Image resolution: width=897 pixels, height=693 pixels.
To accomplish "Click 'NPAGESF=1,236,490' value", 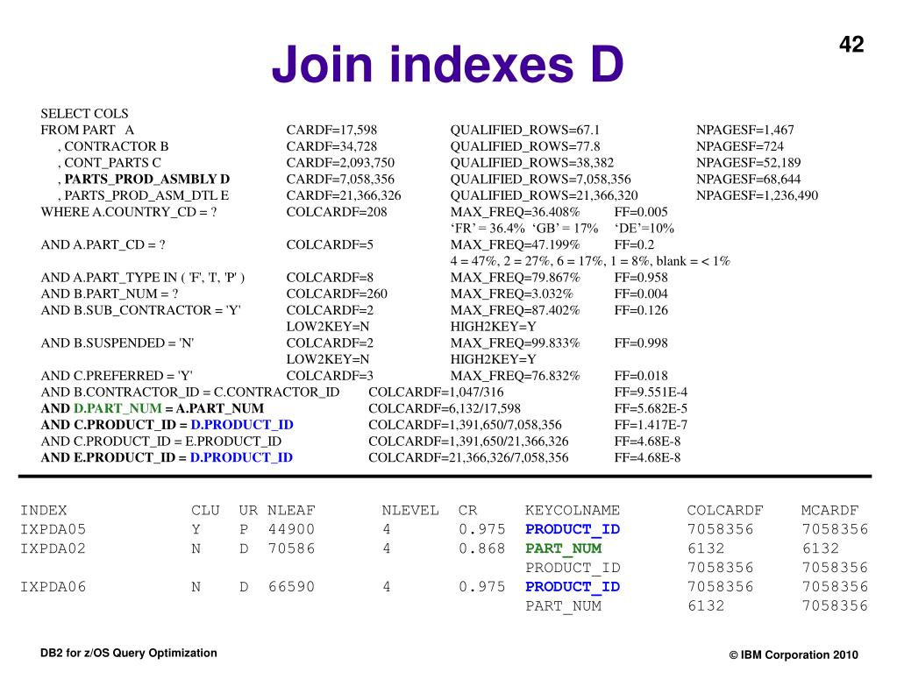I will 757,195.
